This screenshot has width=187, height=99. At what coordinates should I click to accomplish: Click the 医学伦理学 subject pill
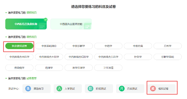[x=79, y=68]
